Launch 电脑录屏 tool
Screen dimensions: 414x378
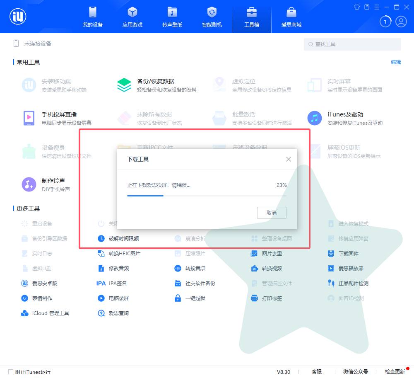coord(113,298)
